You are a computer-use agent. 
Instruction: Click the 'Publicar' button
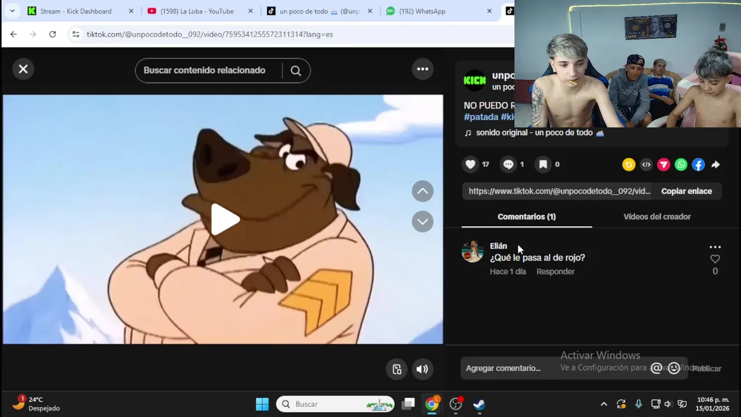tap(707, 369)
